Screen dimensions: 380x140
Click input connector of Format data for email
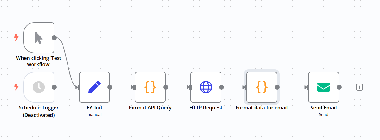pos(246,87)
